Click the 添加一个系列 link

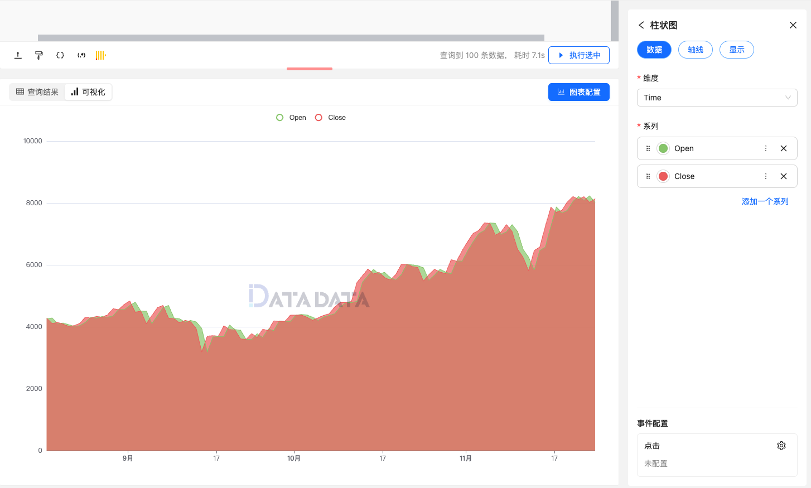tap(765, 201)
